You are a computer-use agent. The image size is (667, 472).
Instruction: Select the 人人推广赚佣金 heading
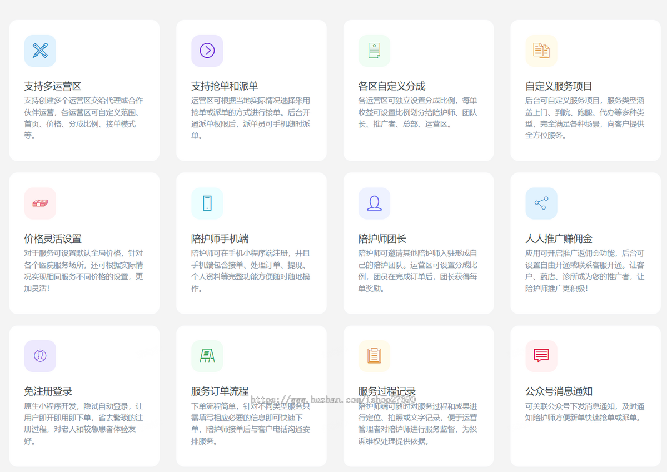click(x=559, y=239)
